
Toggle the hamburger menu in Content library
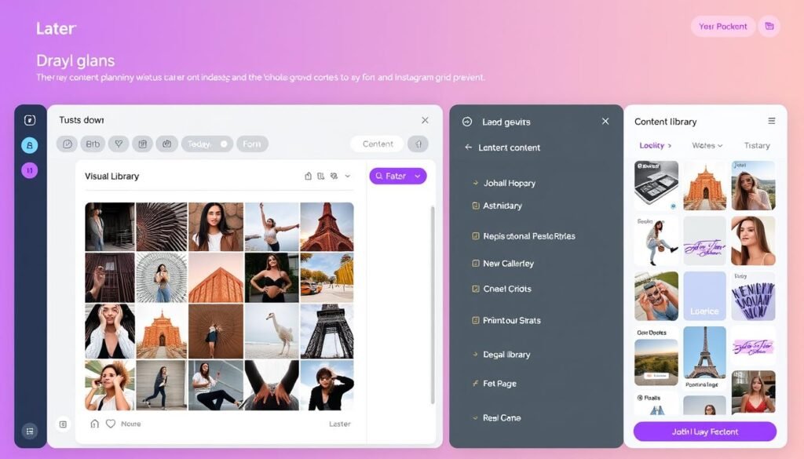click(773, 122)
